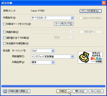
Task: Click the 宛名印刷 title bar
Action: coord(51,3)
